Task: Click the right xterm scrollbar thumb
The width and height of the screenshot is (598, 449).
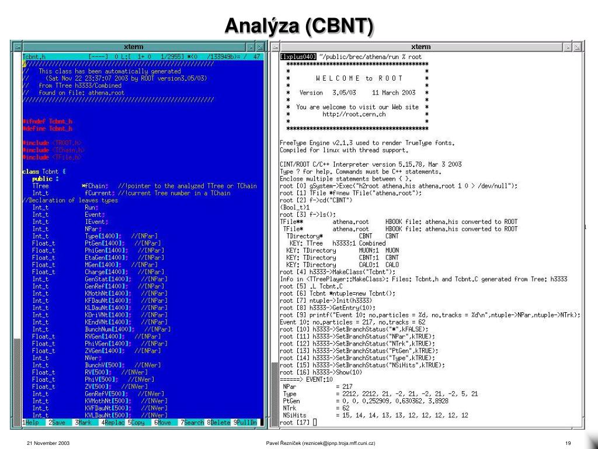Action: [274, 394]
